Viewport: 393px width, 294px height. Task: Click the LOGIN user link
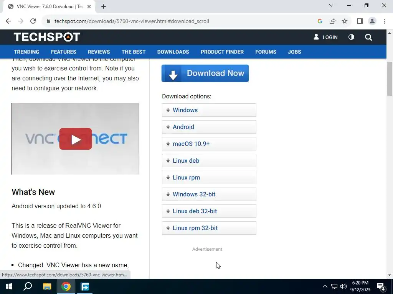[325, 37]
